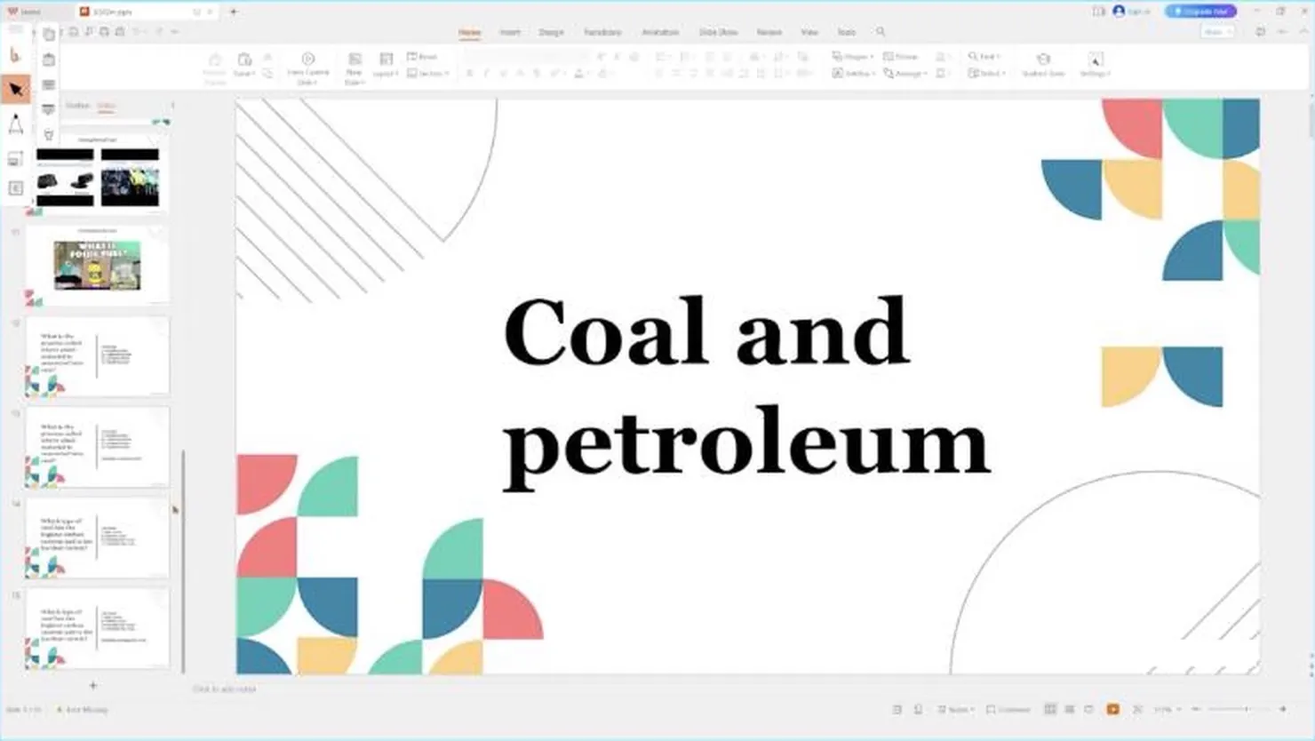Open the Settings ribbon button

[1095, 64]
